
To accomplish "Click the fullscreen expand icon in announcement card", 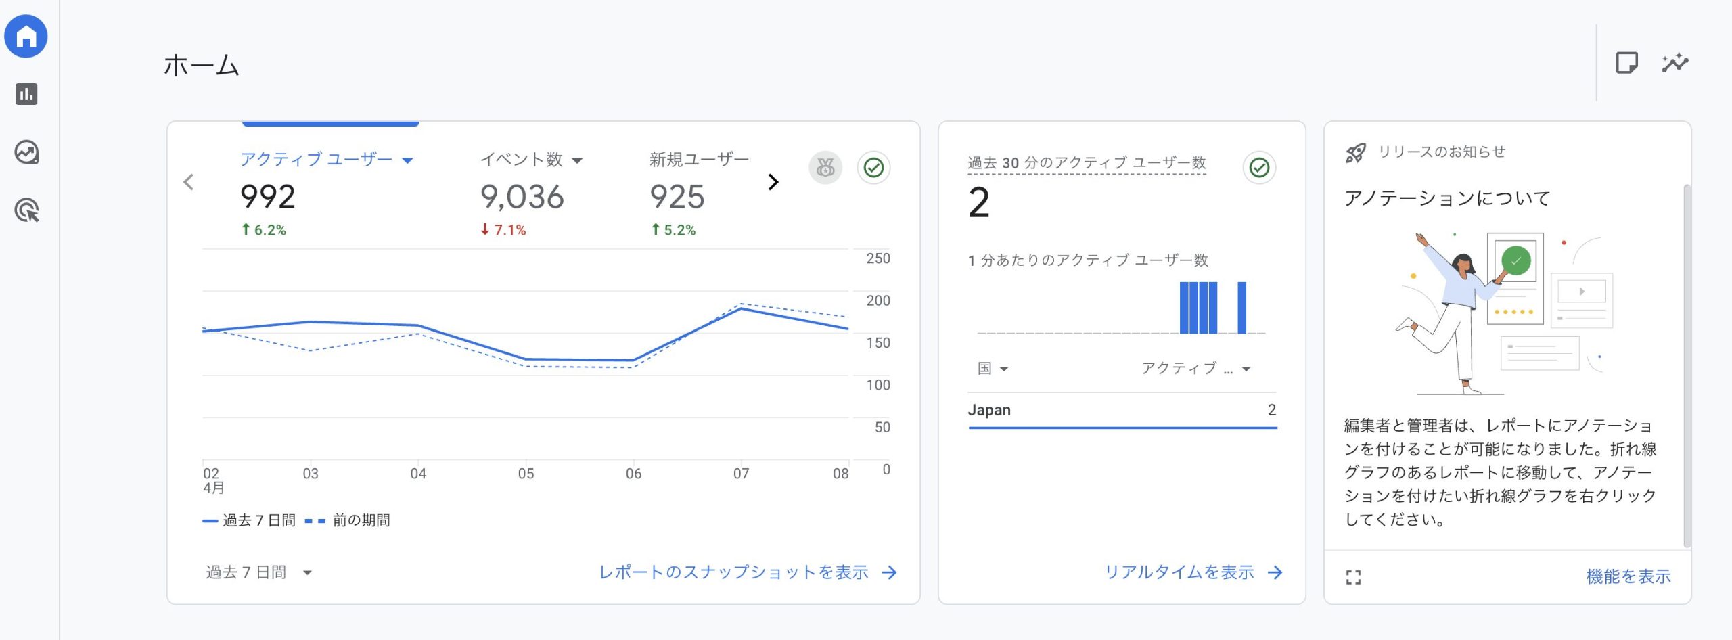I will point(1353,577).
